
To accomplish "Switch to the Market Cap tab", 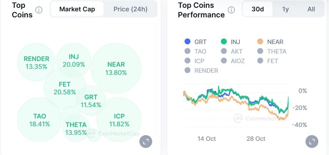I will (x=77, y=9).
